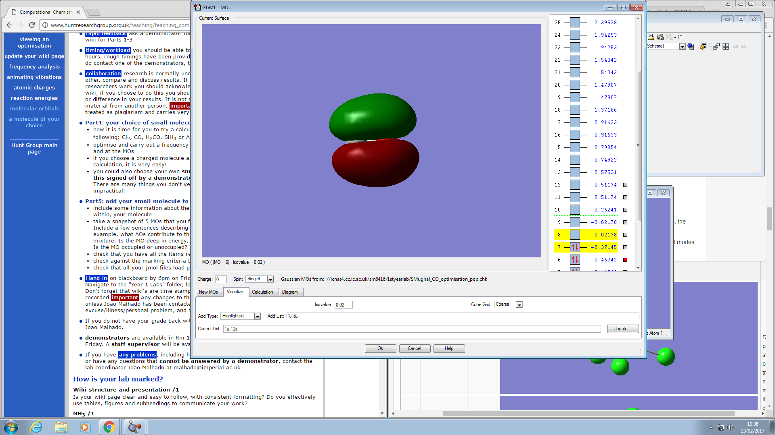Open Google Chrome from the taskbar
The image size is (775, 435).
click(109, 427)
